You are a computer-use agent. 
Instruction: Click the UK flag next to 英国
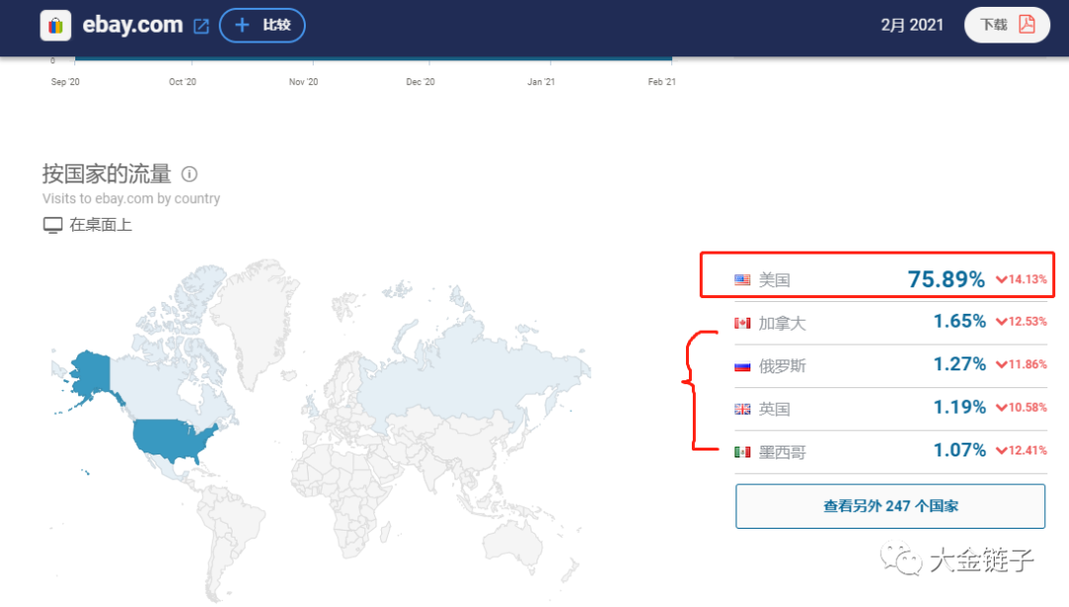click(x=742, y=408)
